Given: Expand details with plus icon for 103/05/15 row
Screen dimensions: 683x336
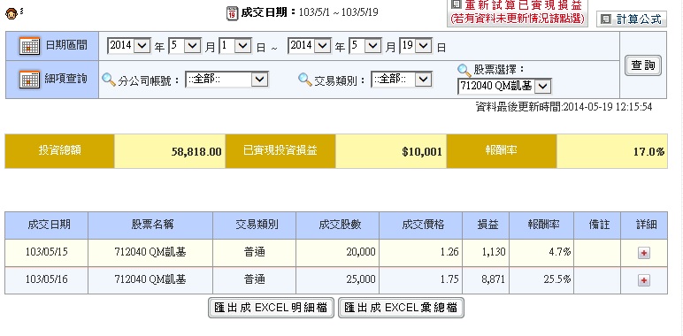Looking at the screenshot, I should pyautogui.click(x=644, y=253).
